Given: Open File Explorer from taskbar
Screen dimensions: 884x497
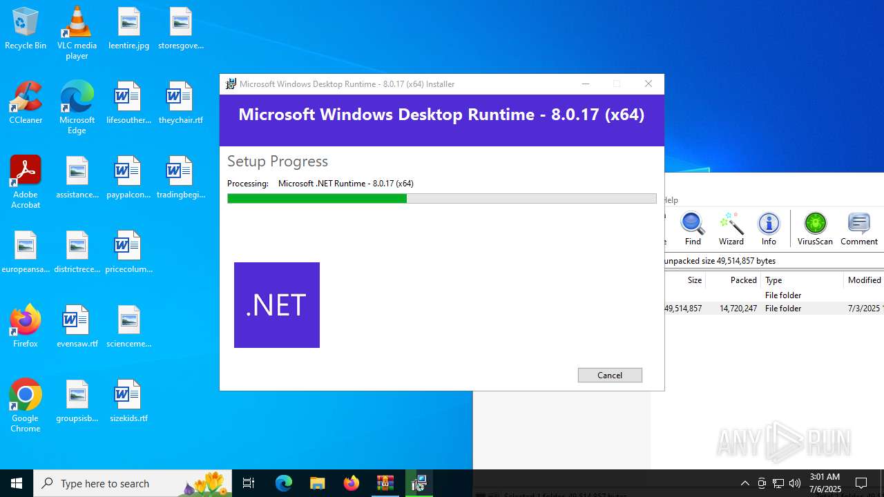Looking at the screenshot, I should point(318,483).
